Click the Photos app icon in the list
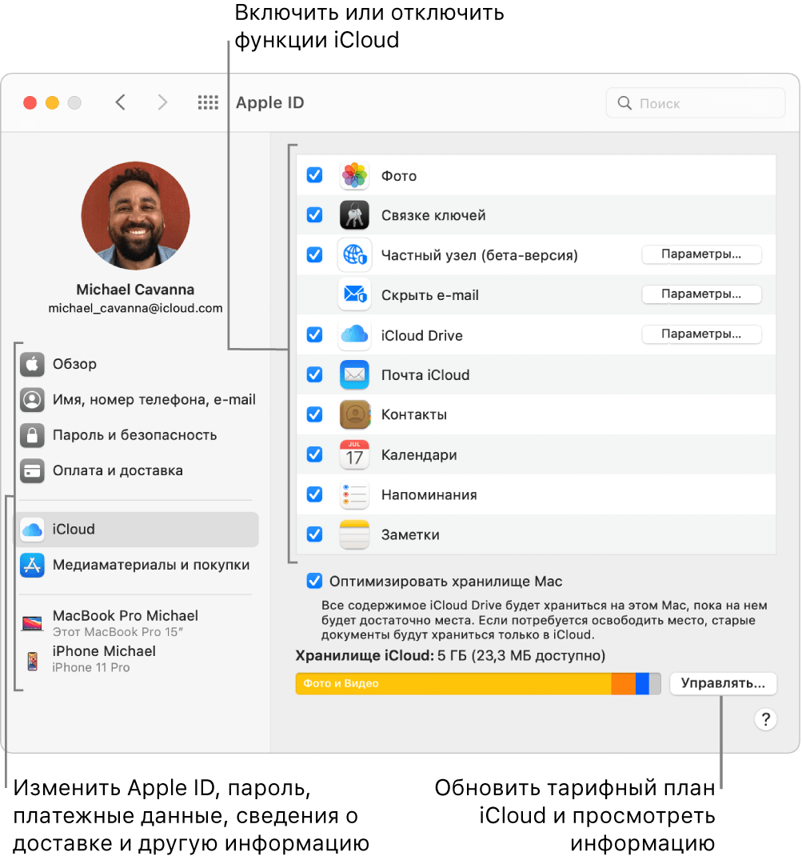Screen dimensions: 802x860 point(354,175)
